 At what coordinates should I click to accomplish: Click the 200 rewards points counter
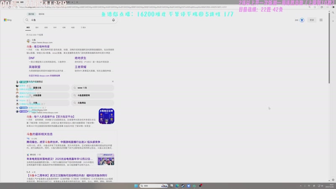[297, 20]
